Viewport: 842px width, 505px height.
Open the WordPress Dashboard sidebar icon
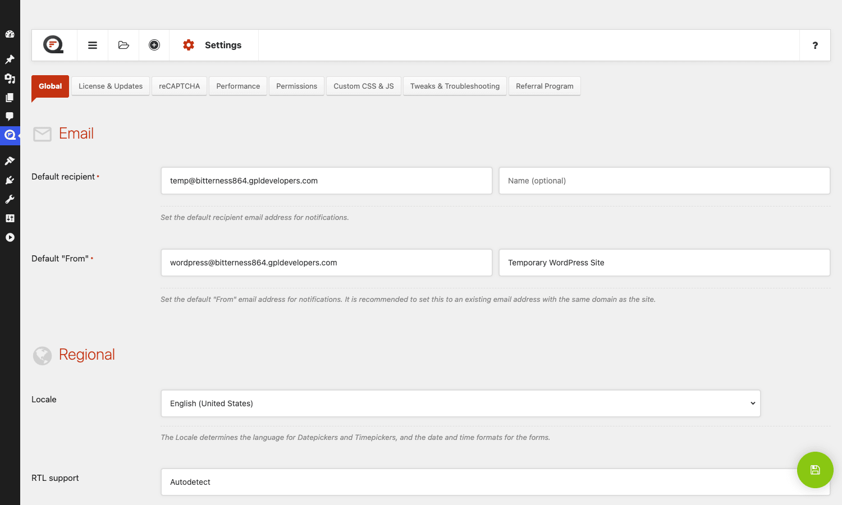tap(10, 34)
